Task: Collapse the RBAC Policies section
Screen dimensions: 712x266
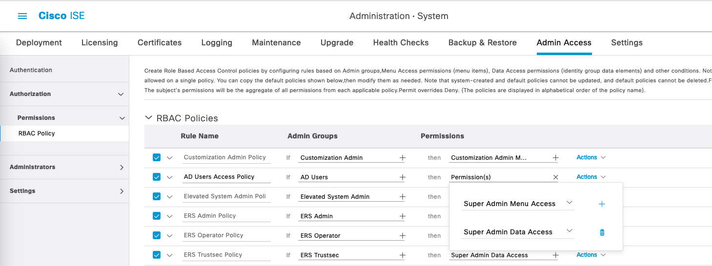Action: [x=149, y=118]
